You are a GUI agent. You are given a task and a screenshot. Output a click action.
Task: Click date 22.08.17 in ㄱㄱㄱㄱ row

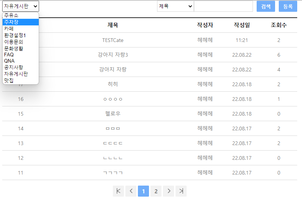(242, 173)
